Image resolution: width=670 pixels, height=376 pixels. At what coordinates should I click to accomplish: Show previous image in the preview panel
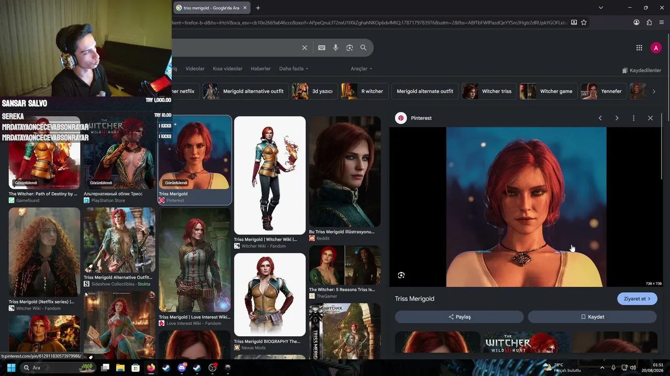(600, 118)
